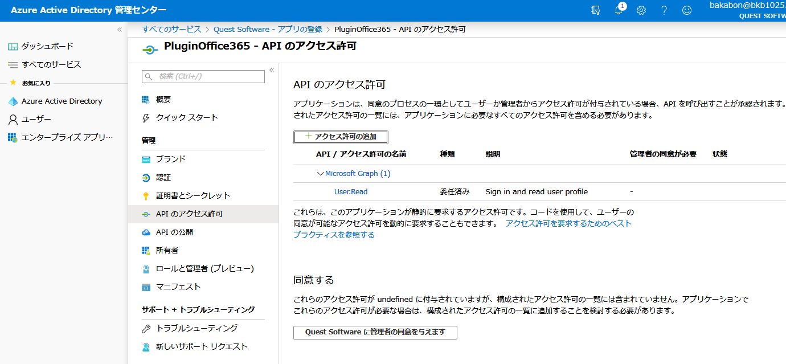786x364 pixels.
Task: Click the 管理者の同意が必要 column header
Action: point(663,154)
